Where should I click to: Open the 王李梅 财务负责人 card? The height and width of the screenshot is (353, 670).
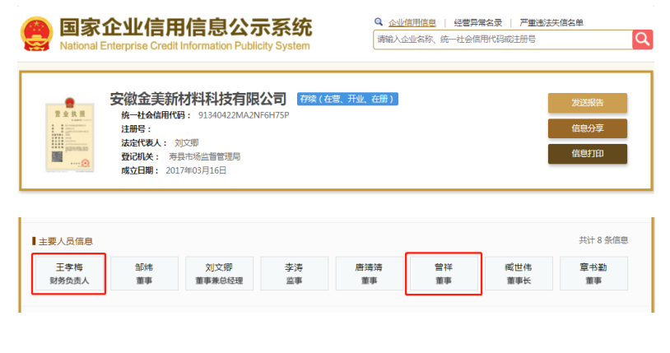click(69, 273)
